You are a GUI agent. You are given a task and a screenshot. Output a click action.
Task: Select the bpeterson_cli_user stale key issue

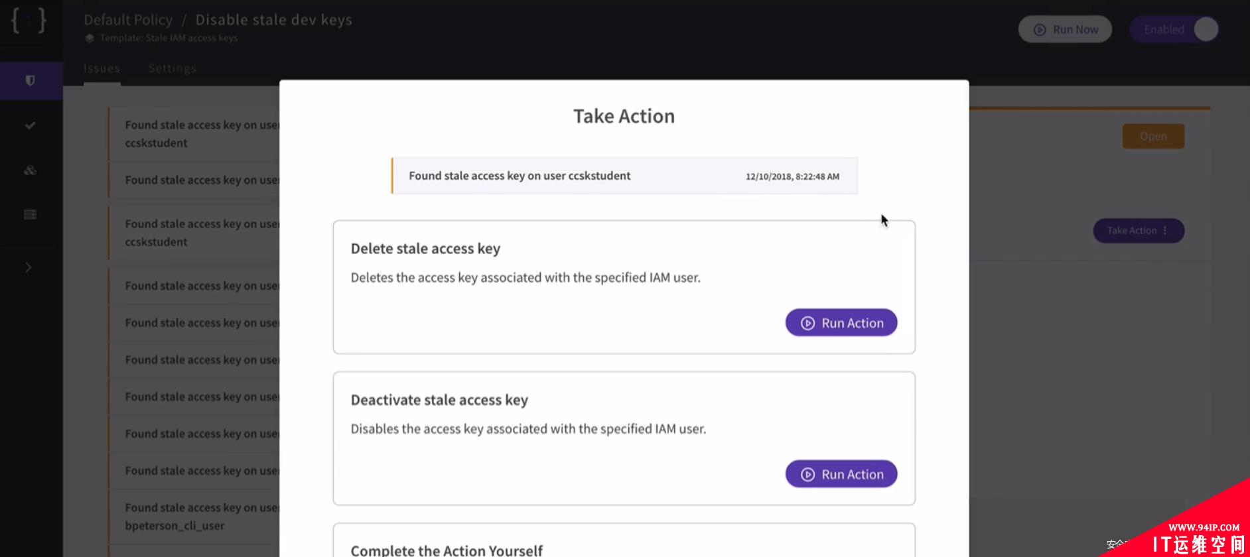194,517
